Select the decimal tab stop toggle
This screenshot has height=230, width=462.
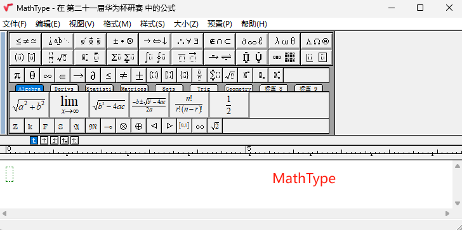(x=74, y=141)
